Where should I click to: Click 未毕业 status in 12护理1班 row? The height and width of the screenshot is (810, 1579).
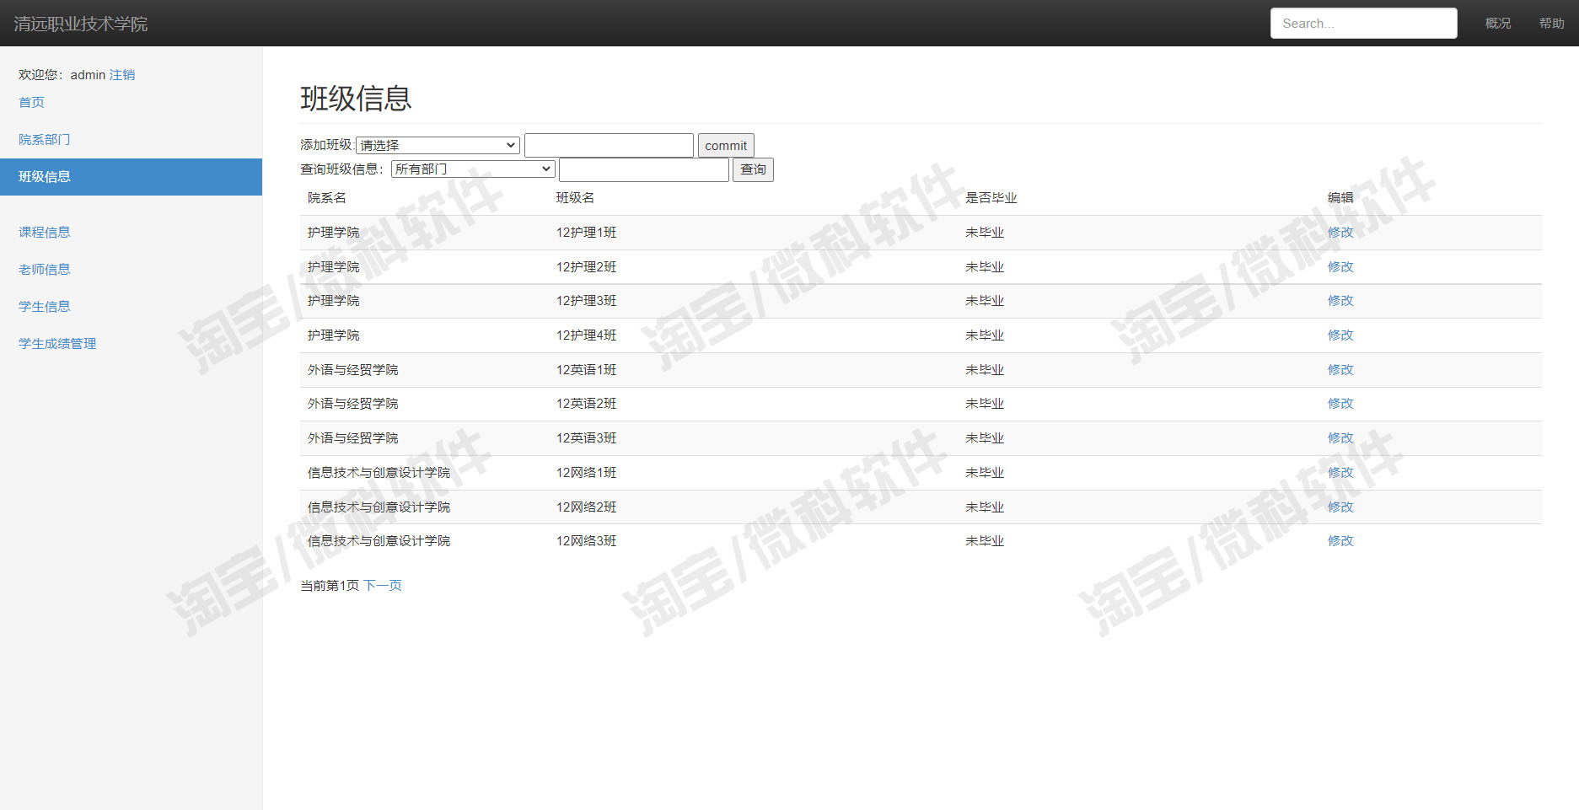tap(985, 233)
